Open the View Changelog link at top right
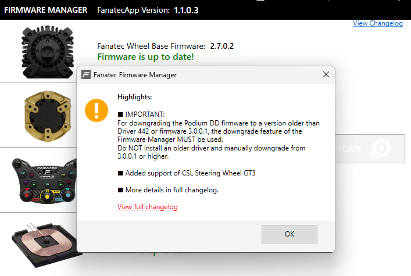 click(377, 23)
